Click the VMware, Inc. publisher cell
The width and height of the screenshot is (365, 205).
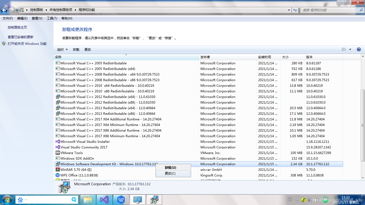click(211, 153)
